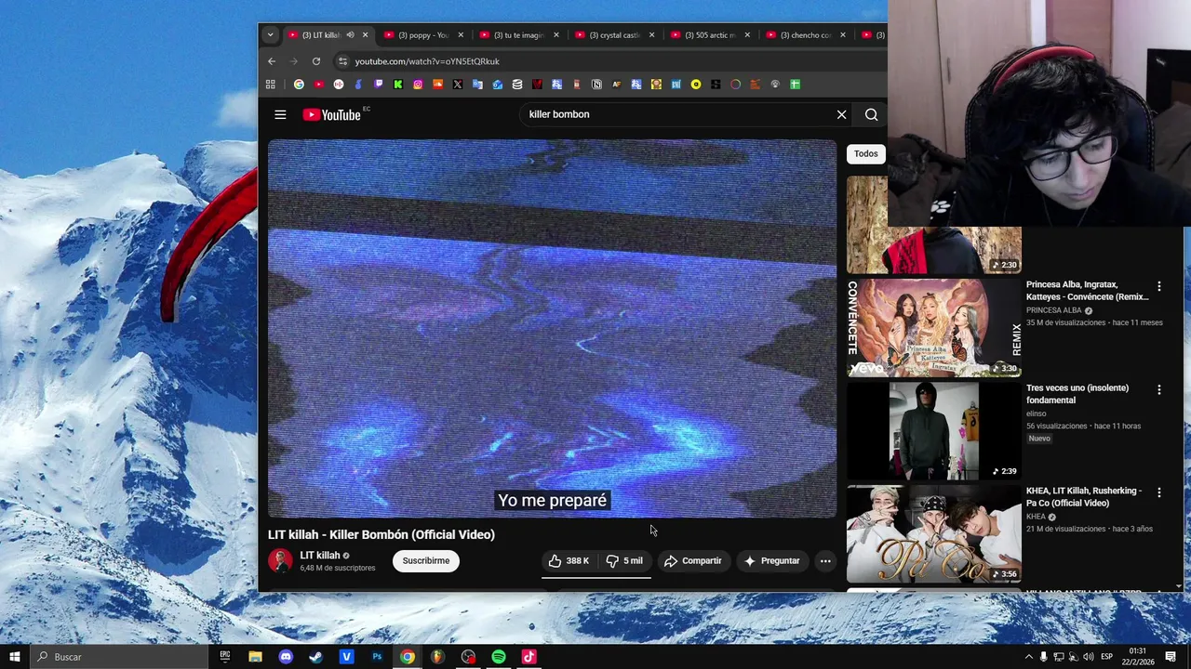
Task: Reload the page with the refresh icon
Action: [x=316, y=61]
